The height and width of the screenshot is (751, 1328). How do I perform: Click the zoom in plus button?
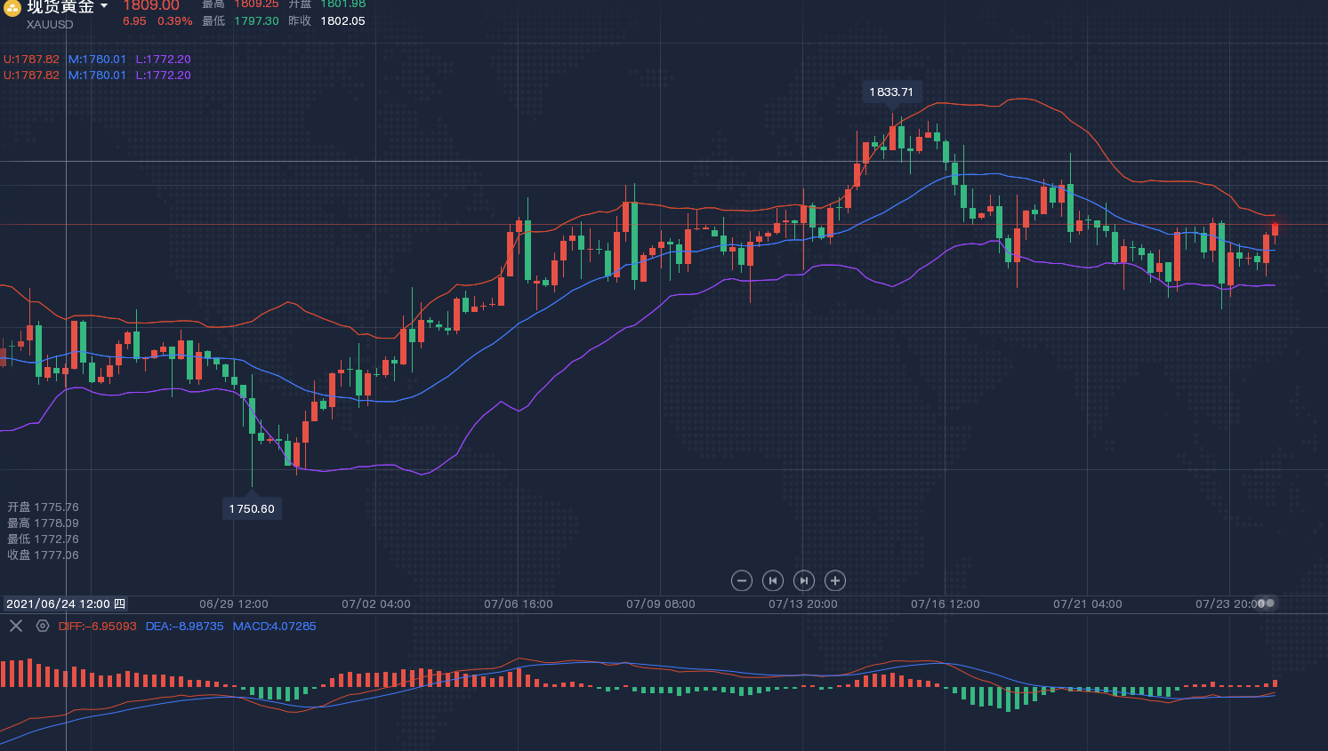coord(834,580)
